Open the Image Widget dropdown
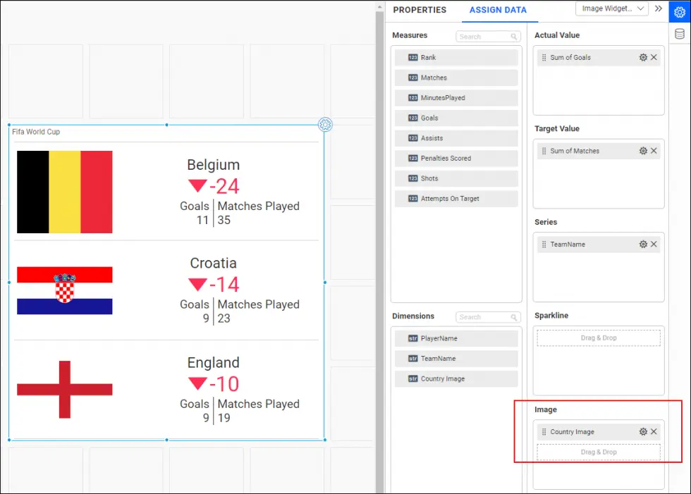 click(611, 9)
